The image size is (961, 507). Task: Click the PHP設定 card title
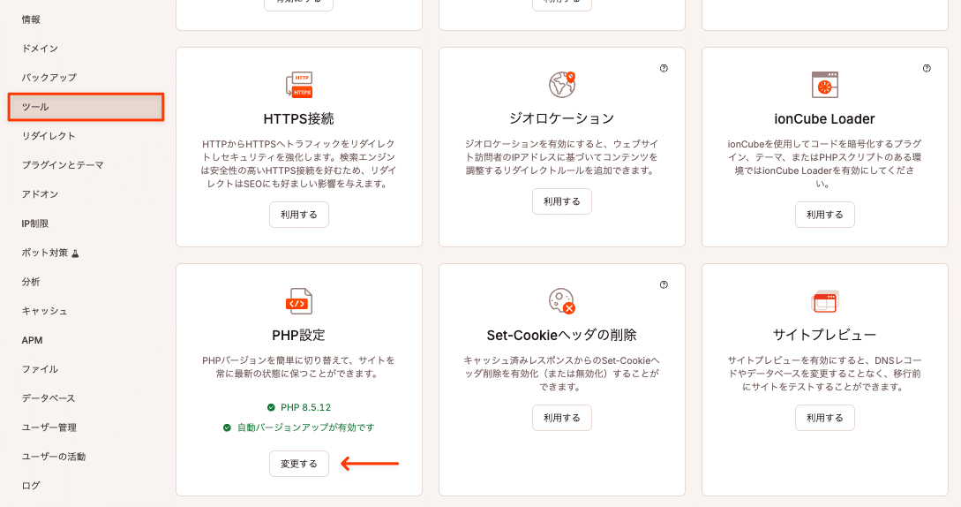click(299, 335)
